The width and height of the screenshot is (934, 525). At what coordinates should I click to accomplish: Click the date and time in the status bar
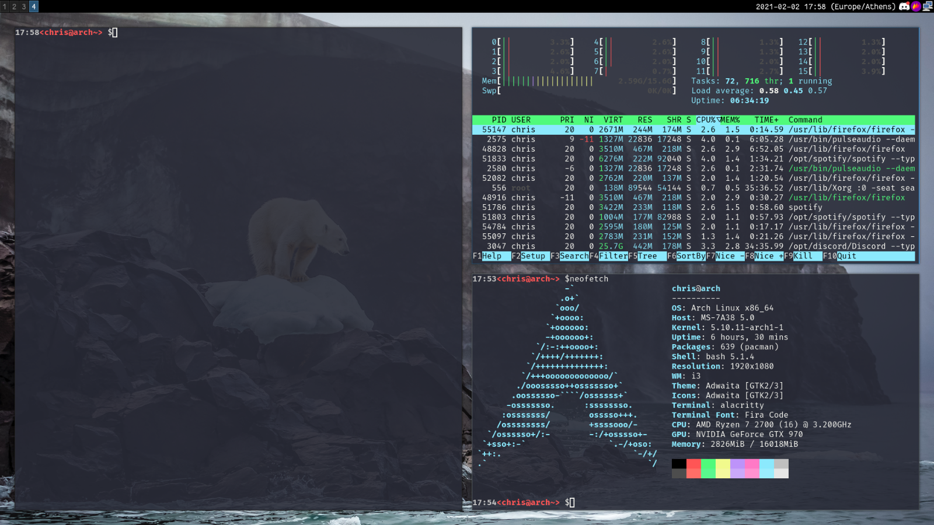(x=825, y=6)
